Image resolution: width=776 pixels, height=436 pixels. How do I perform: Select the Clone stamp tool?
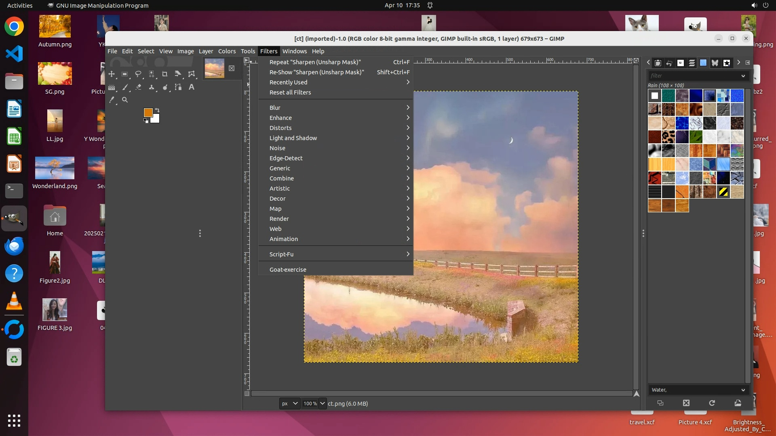[x=152, y=87]
